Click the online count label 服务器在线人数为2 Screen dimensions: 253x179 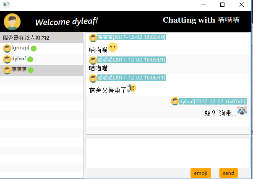[26, 38]
